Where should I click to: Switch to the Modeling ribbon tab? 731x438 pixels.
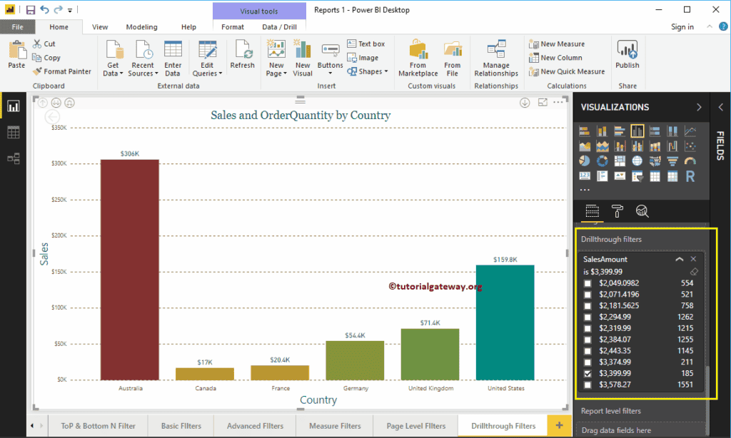click(x=141, y=26)
